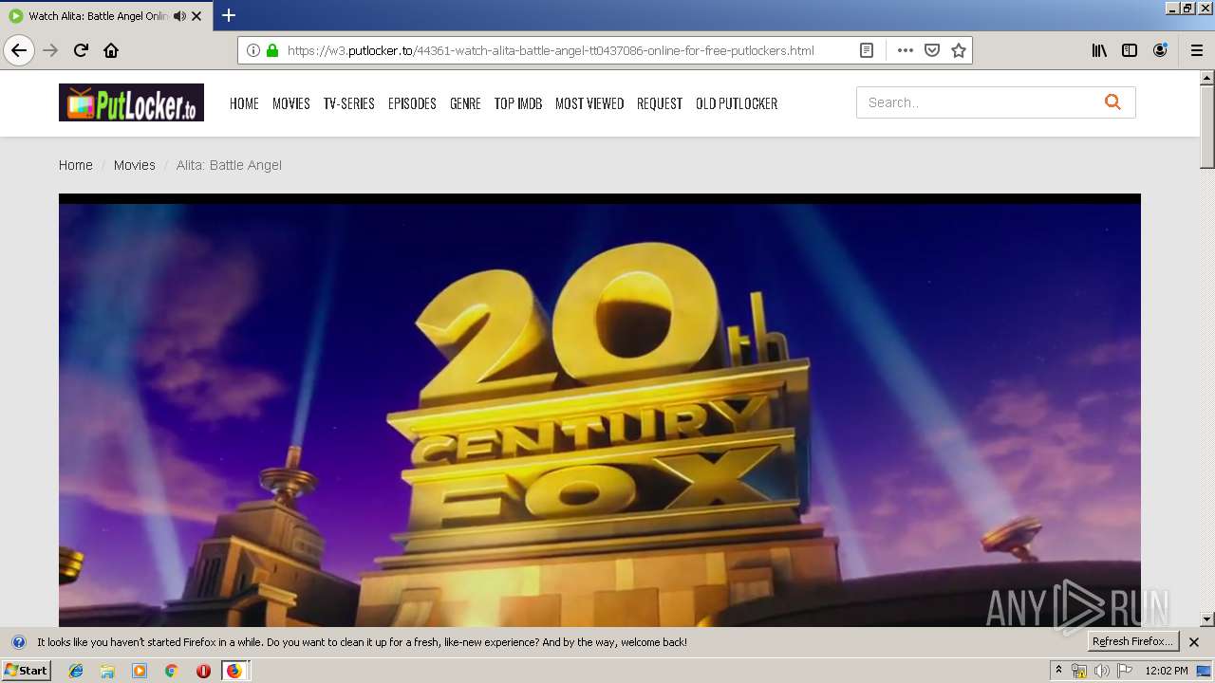Click the 12:02 PM taskbar clock
The height and width of the screenshot is (683, 1215).
click(x=1167, y=671)
